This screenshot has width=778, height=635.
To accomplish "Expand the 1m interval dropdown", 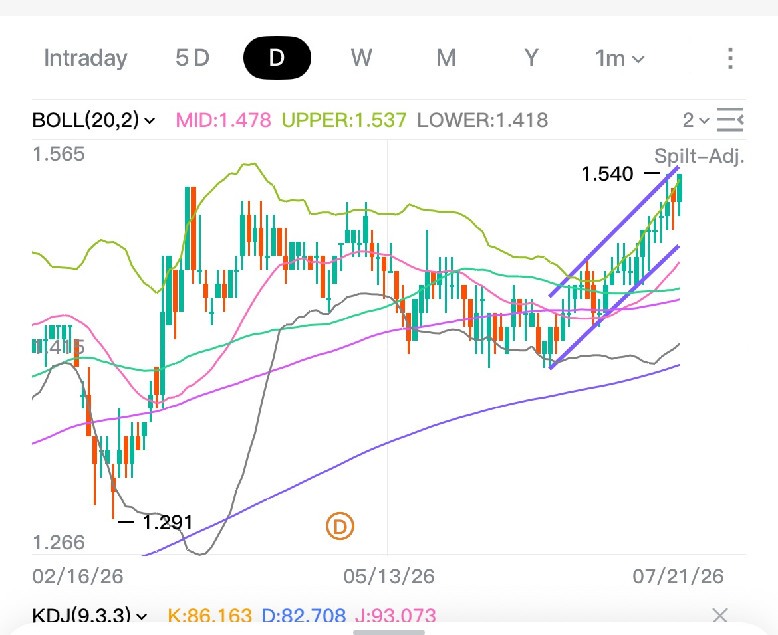I will [620, 58].
